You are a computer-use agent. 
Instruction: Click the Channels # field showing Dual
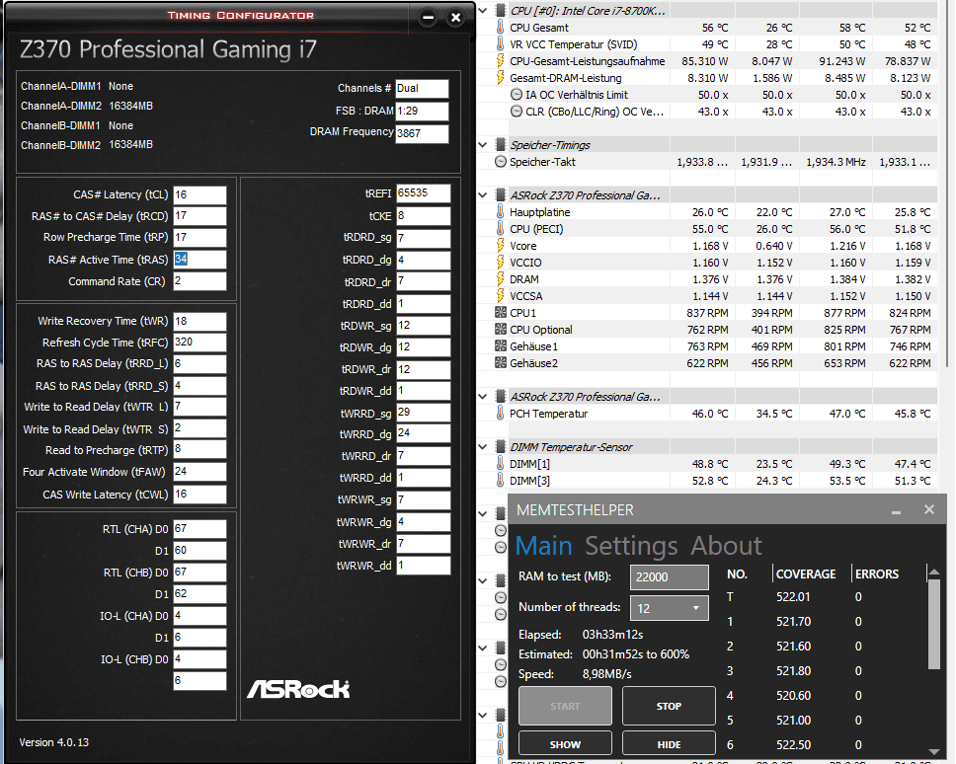(x=422, y=88)
